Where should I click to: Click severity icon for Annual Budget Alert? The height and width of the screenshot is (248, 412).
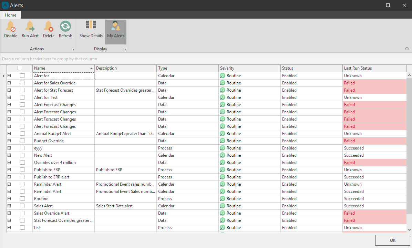[x=223, y=134]
